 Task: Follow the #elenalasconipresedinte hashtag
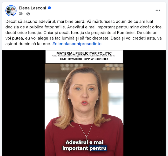[77, 44]
